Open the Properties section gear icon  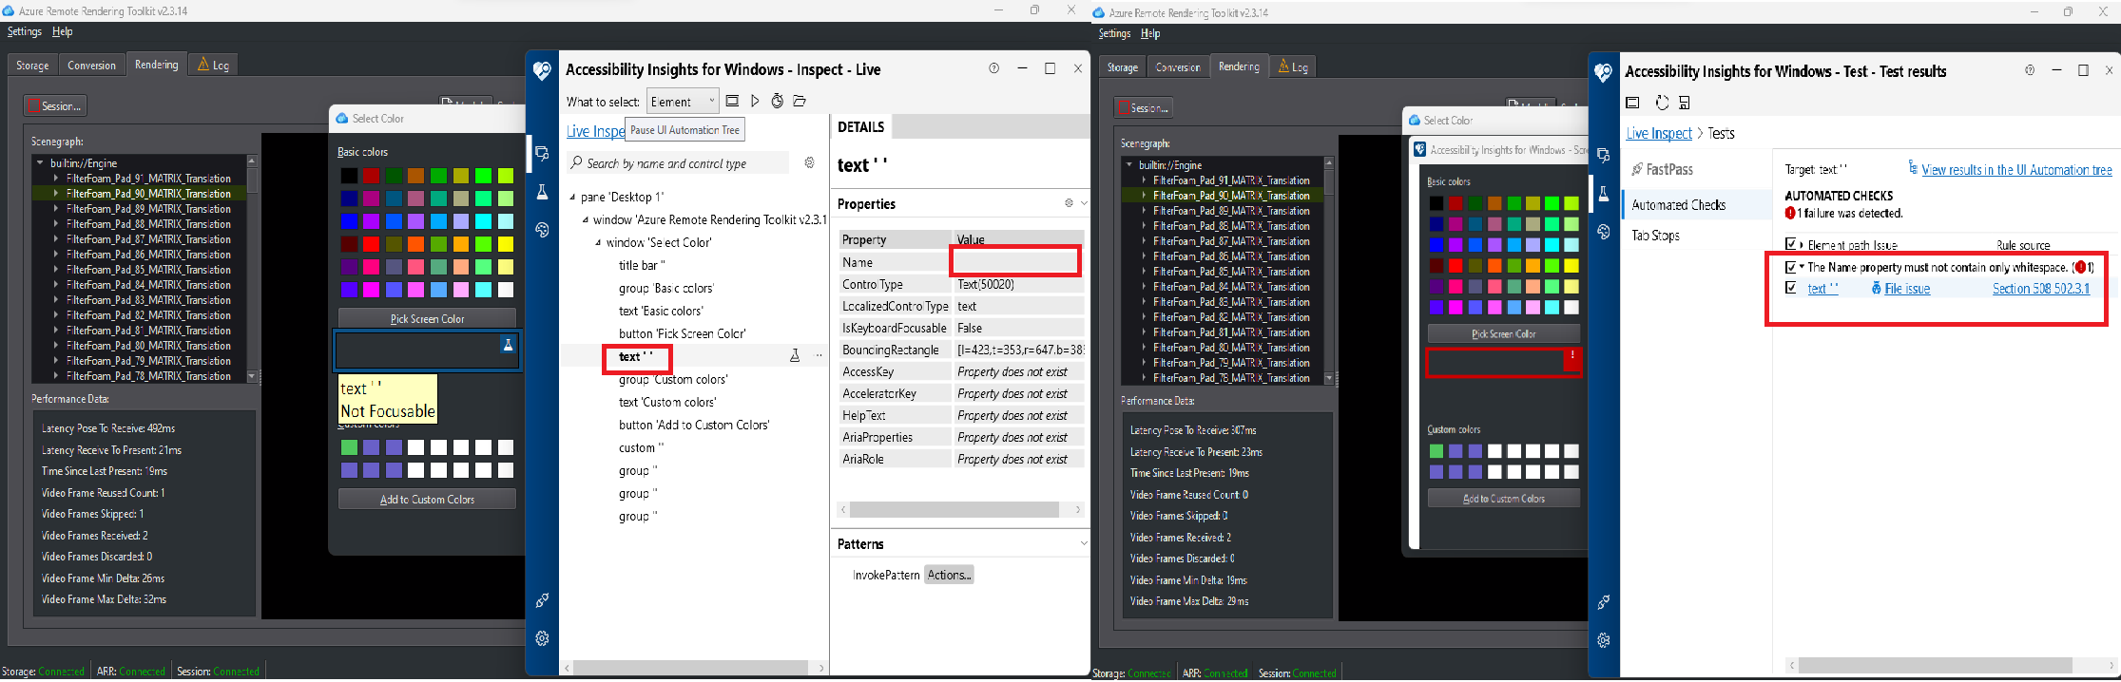coord(1069,203)
